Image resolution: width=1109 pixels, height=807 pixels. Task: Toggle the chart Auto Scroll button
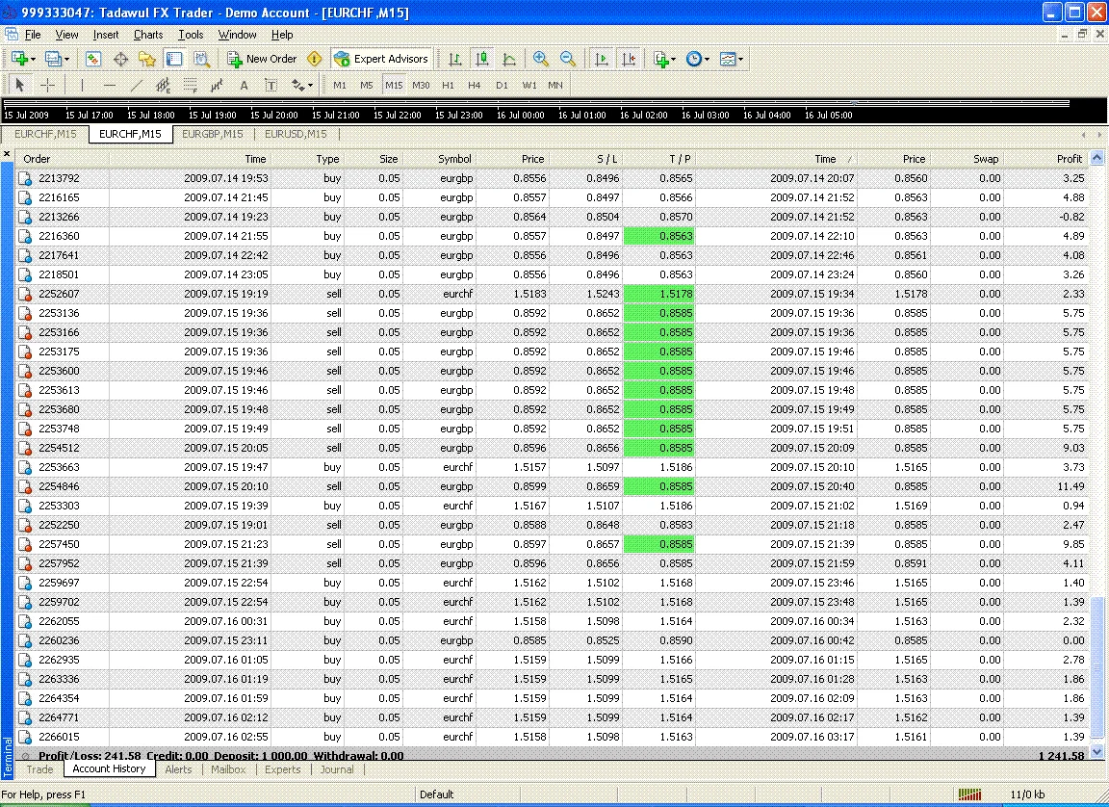602,59
